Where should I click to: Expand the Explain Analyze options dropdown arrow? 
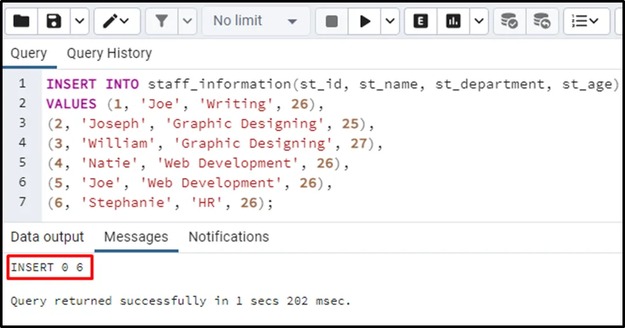[x=477, y=21]
